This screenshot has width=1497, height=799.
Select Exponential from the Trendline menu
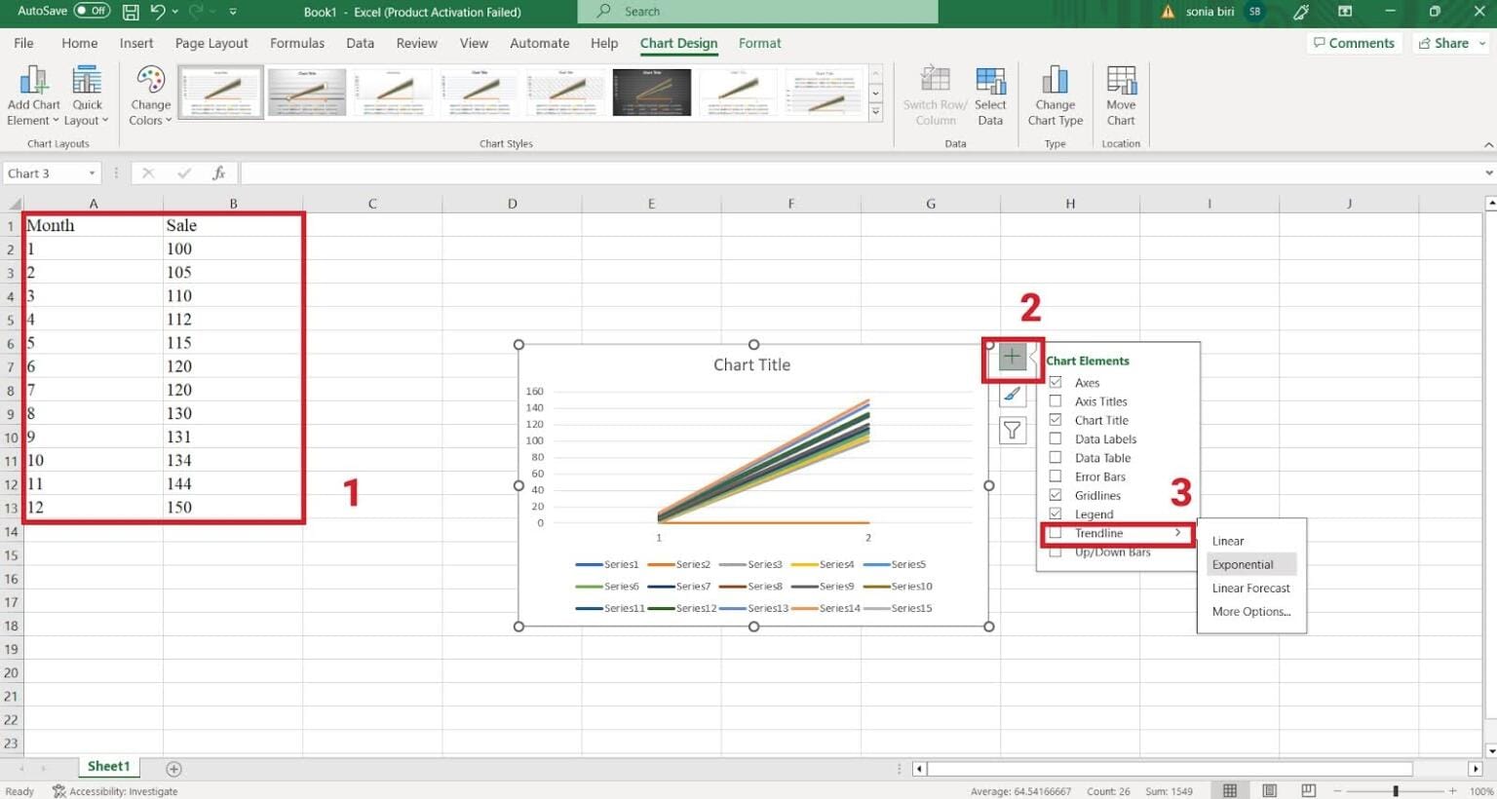[x=1243, y=564]
